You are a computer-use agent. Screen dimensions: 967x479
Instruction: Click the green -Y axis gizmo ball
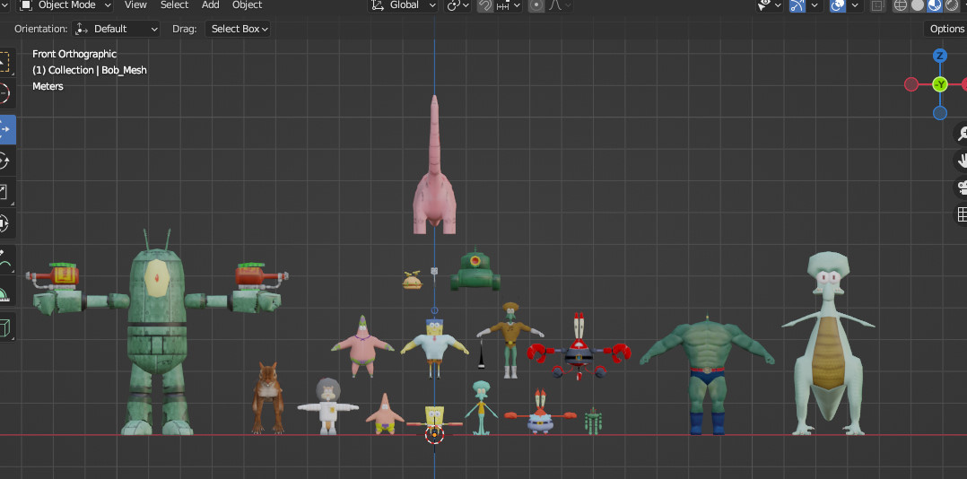pos(940,84)
